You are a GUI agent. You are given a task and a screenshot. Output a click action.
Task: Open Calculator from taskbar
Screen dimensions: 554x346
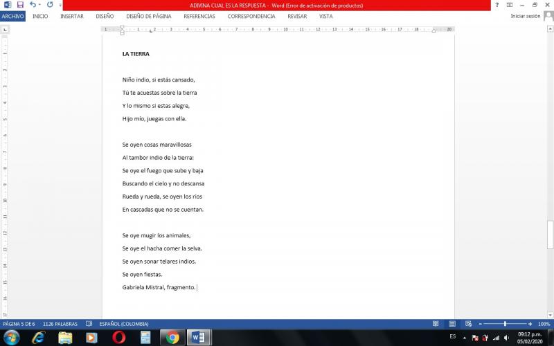pyautogui.click(x=145, y=338)
